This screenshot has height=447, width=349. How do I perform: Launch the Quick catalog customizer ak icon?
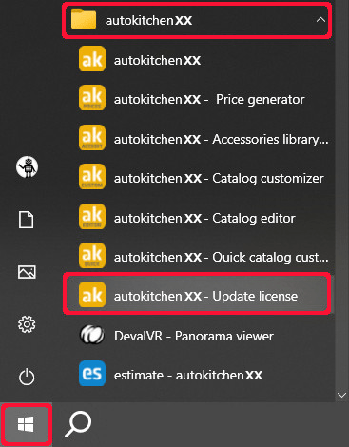[92, 256]
